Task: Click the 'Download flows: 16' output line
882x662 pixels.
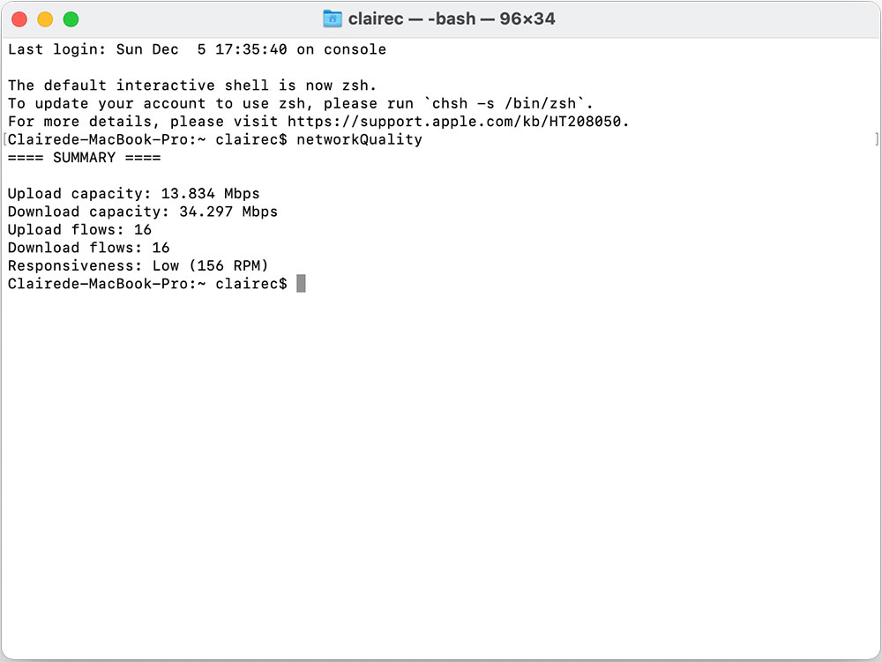Action: (x=88, y=248)
